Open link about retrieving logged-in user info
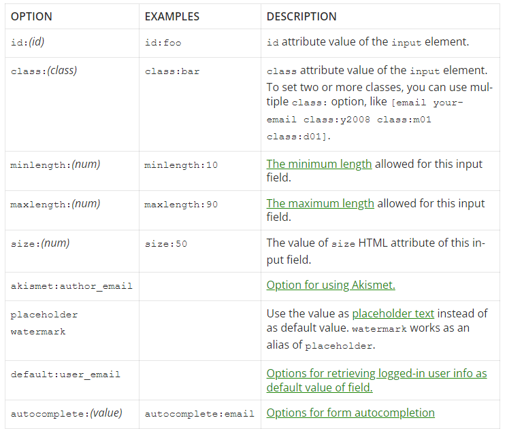Image resolution: width=507 pixels, height=435 pixels. click(376, 380)
